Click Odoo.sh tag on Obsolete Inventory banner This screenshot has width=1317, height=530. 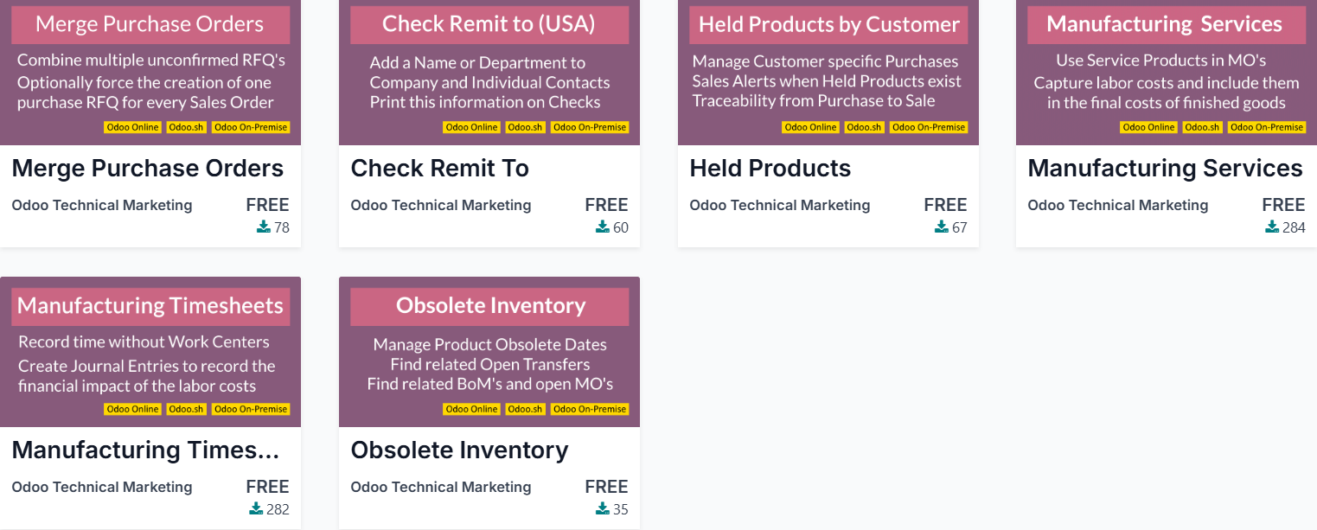[x=525, y=409]
